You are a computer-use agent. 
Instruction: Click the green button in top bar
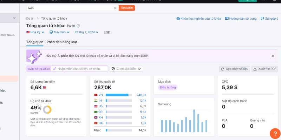pyautogui.click(x=247, y=1)
